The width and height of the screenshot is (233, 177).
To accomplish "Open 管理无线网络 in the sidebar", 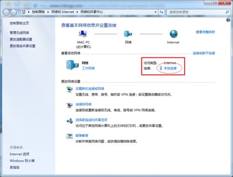I will [19, 33].
